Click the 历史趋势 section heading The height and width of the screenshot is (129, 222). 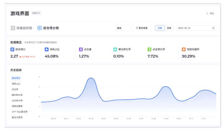pos(16,70)
